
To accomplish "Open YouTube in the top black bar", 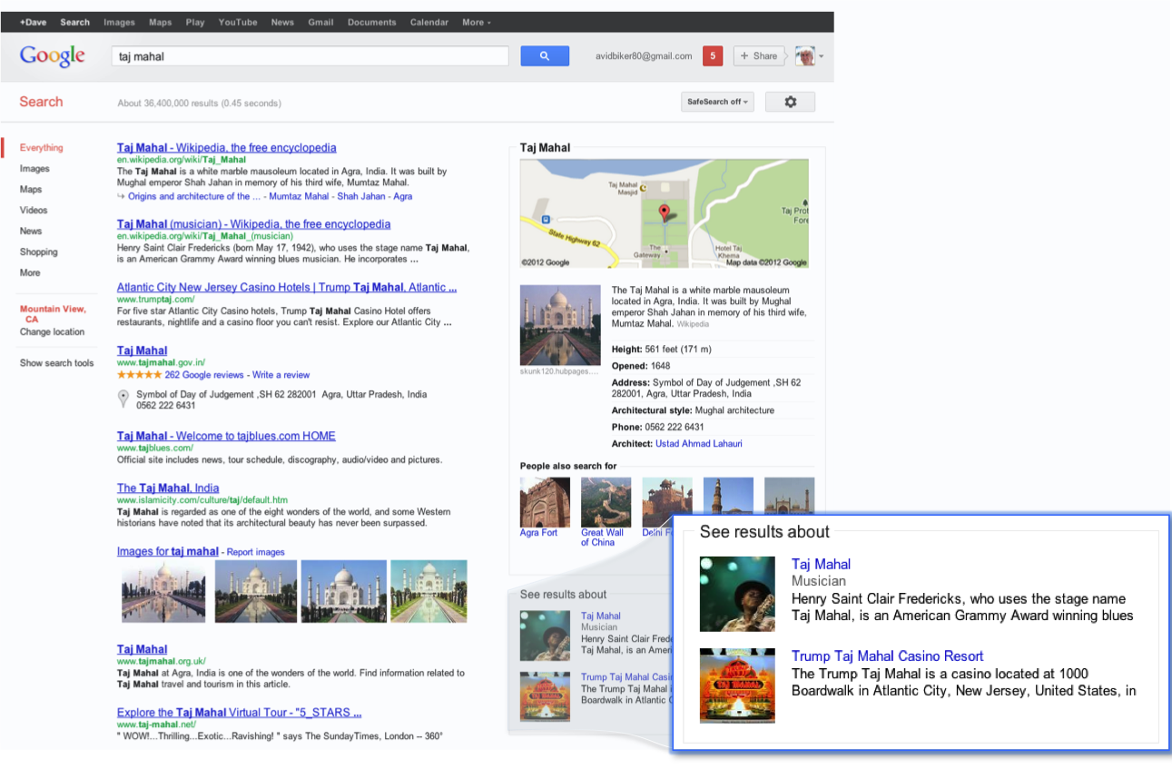I will click(x=238, y=22).
